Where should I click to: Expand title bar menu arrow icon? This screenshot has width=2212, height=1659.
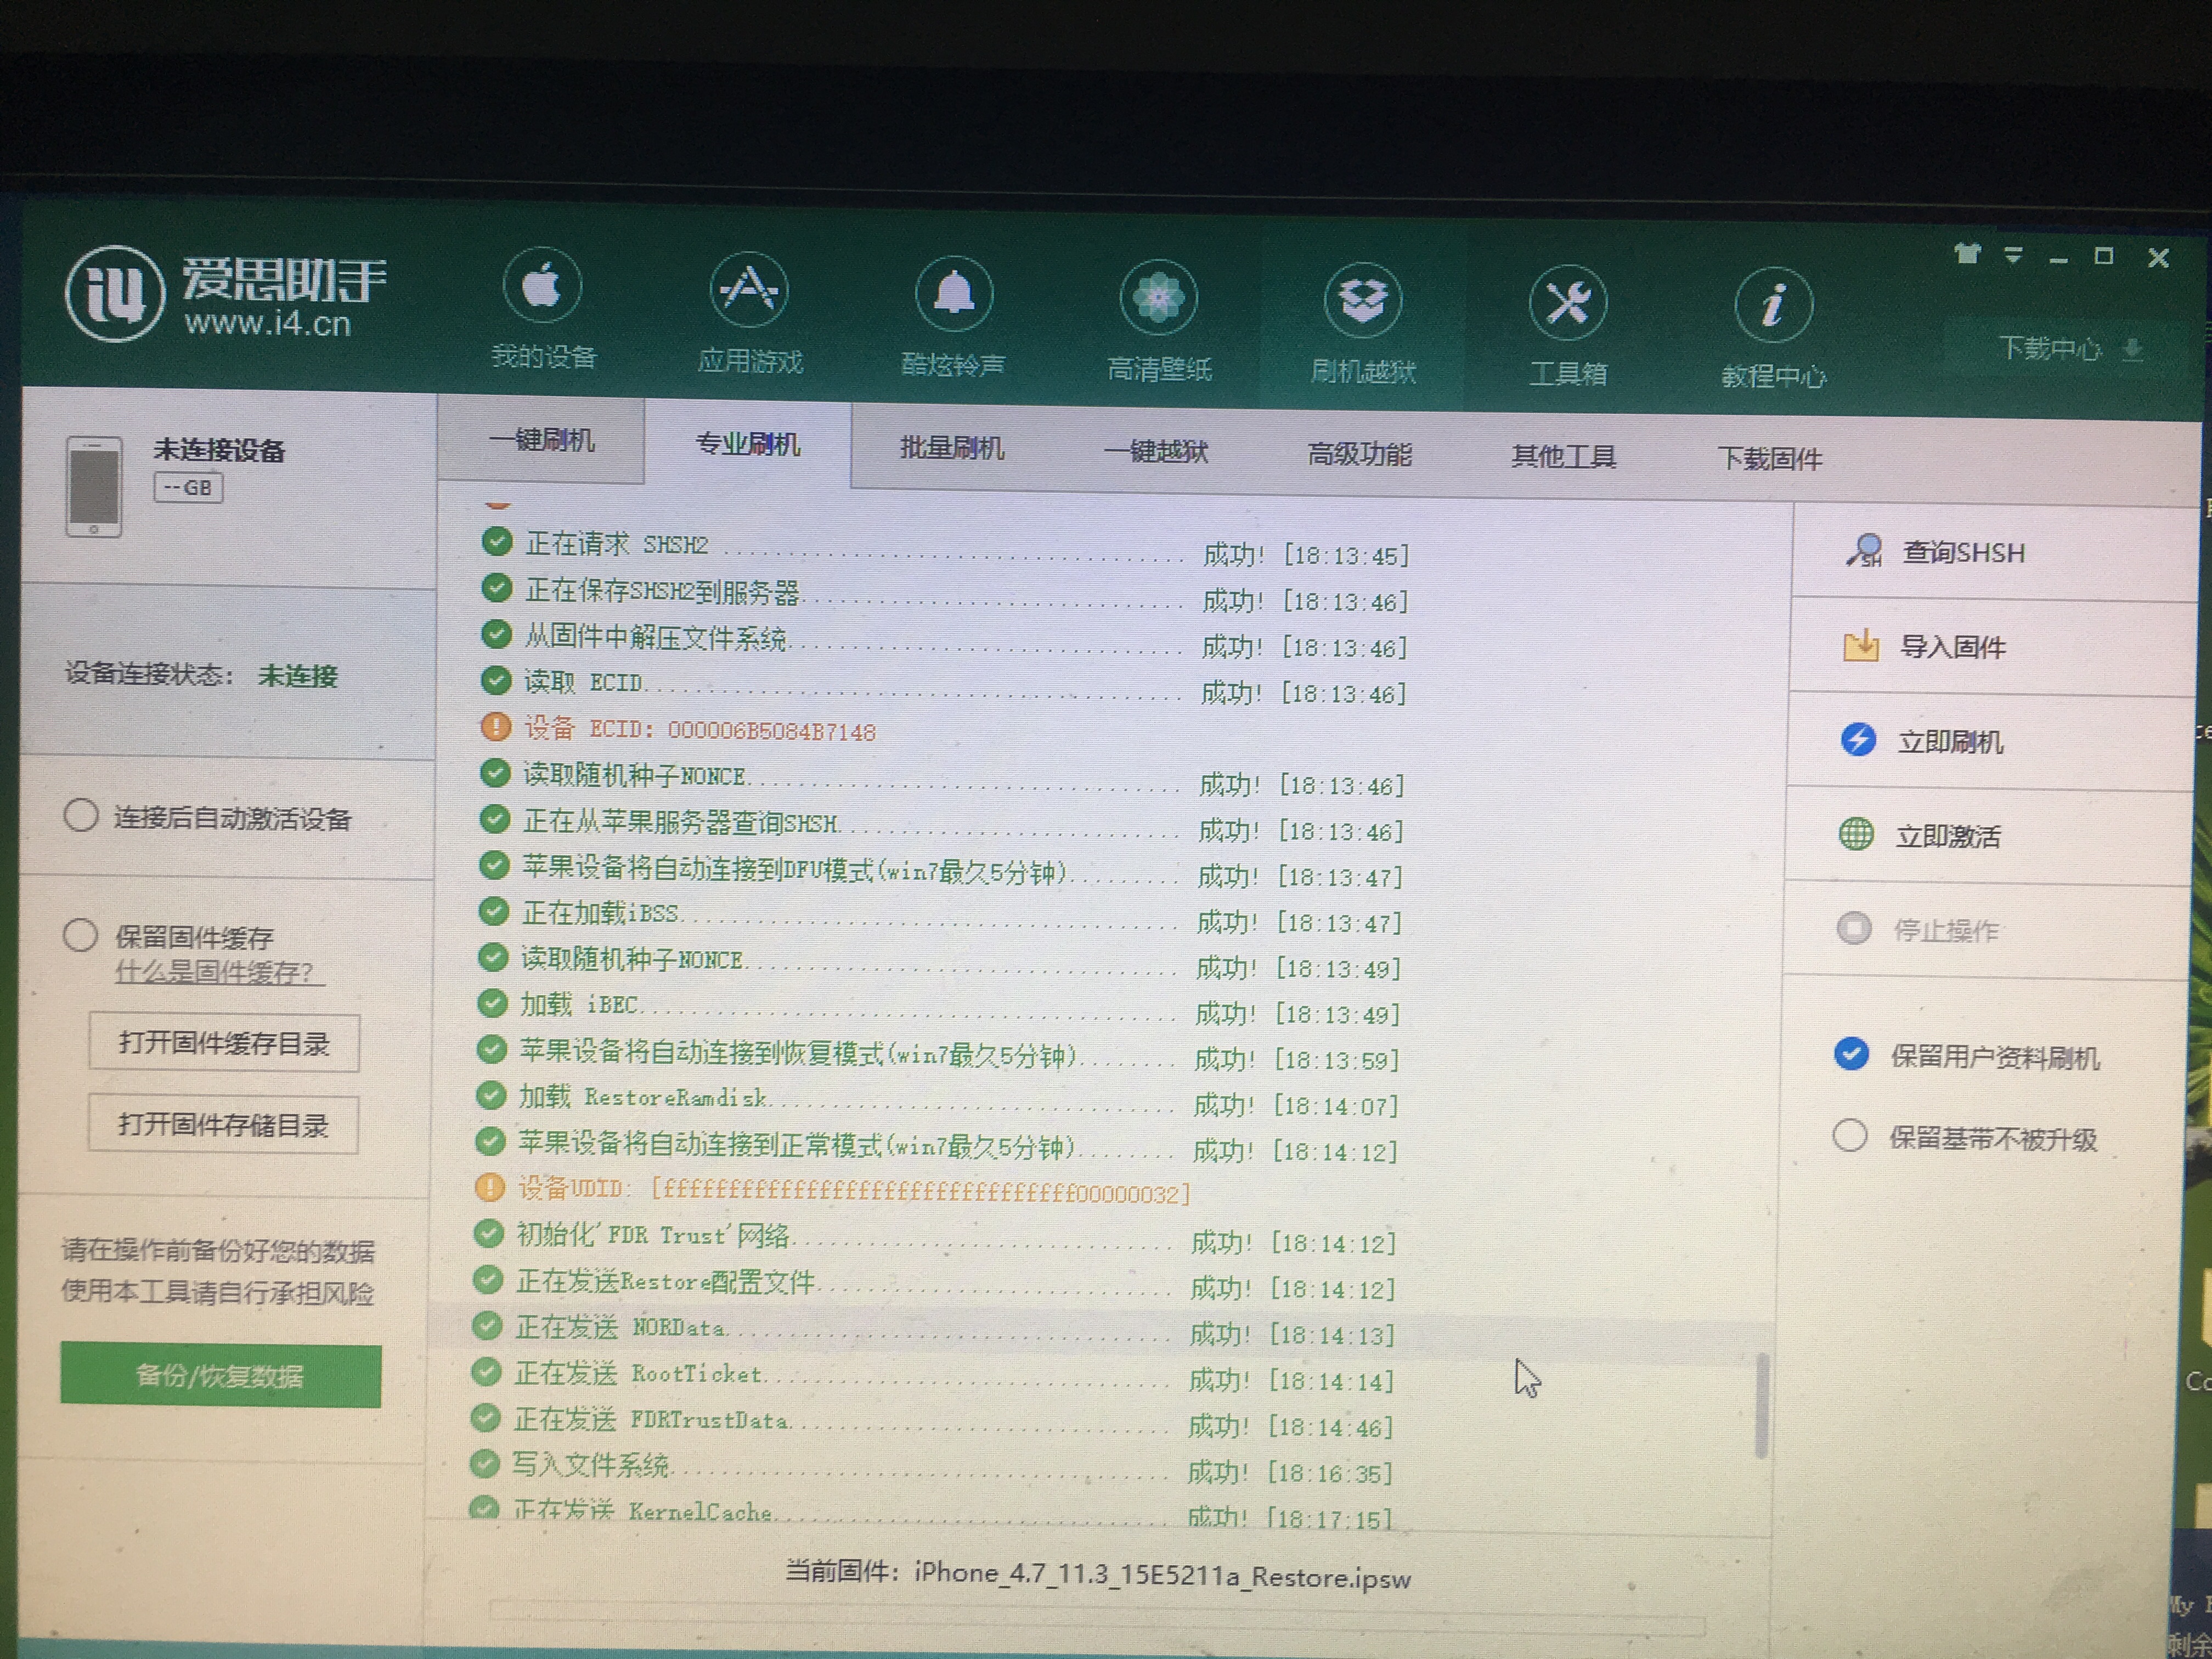tap(2013, 255)
